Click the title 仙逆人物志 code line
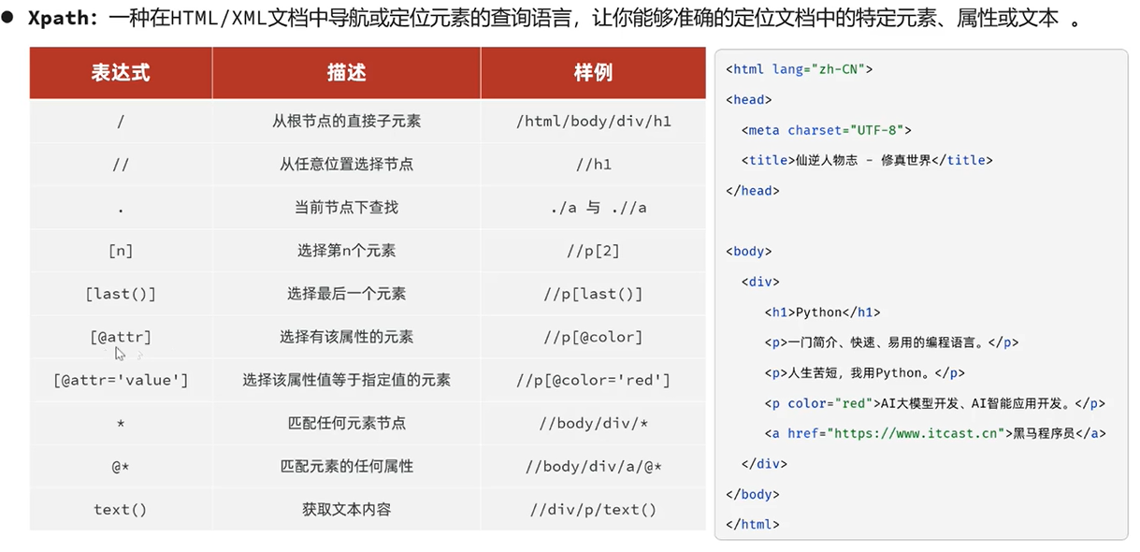 click(x=867, y=160)
